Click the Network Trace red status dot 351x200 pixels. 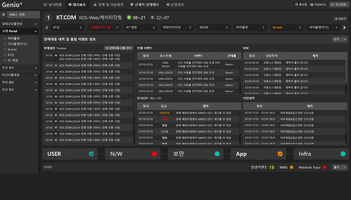(x=324, y=167)
